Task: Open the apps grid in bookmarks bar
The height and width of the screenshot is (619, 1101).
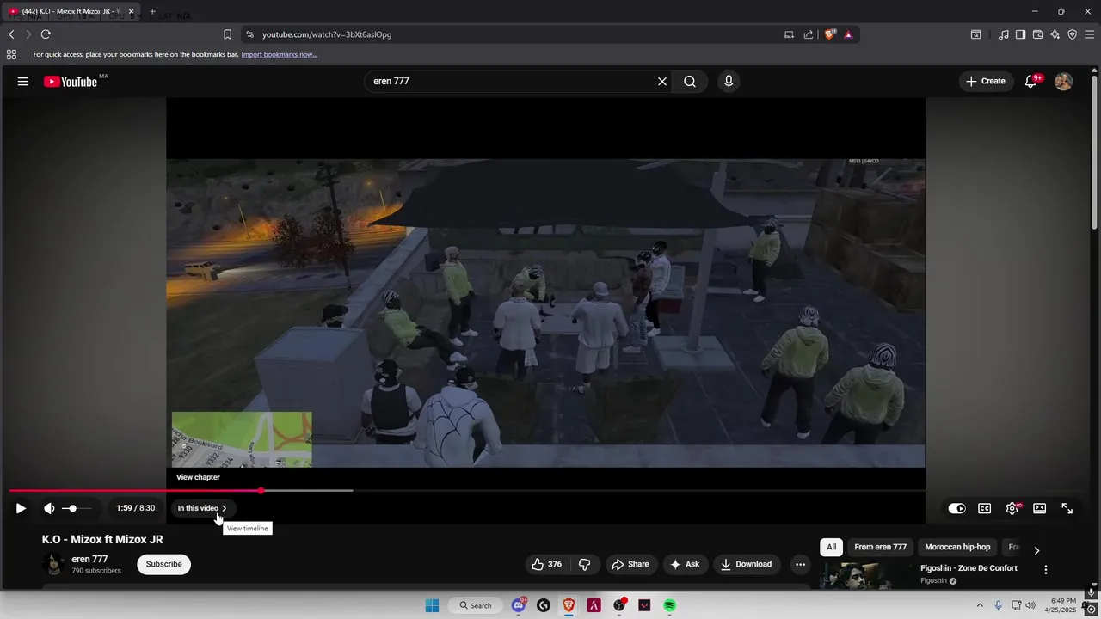Action: (11, 54)
